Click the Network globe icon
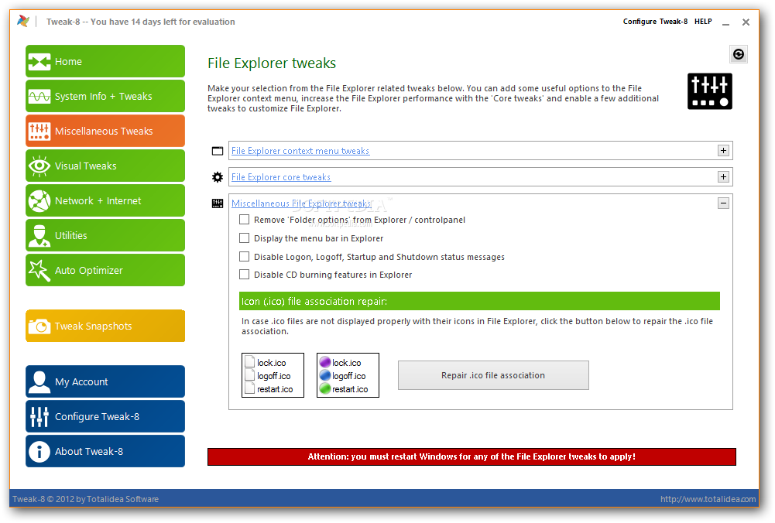The height and width of the screenshot is (523, 775). (39, 201)
